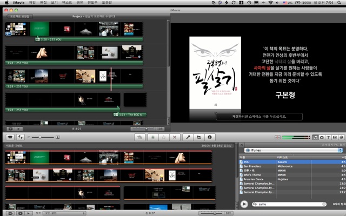
Task: Show the photo browser camera icon
Action: [322, 137]
